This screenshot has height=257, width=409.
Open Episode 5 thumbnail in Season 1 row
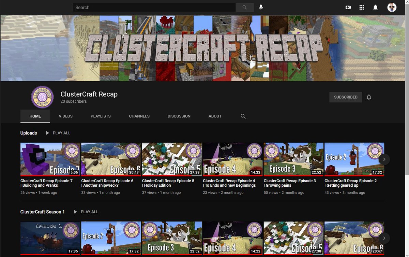click(293, 238)
